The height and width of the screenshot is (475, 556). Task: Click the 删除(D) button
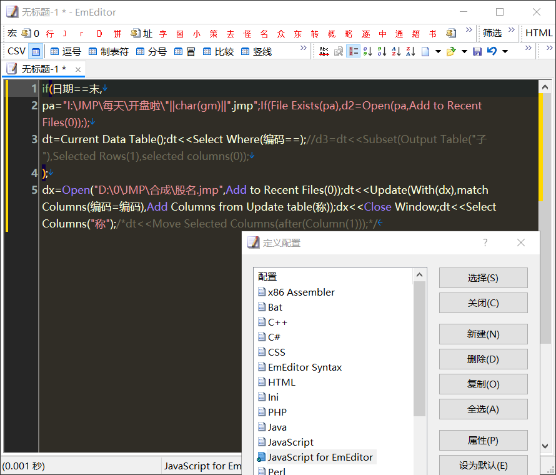tap(483, 359)
